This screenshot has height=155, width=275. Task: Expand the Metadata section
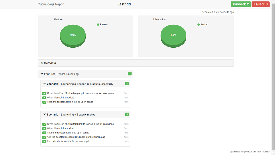click(x=136, y=63)
